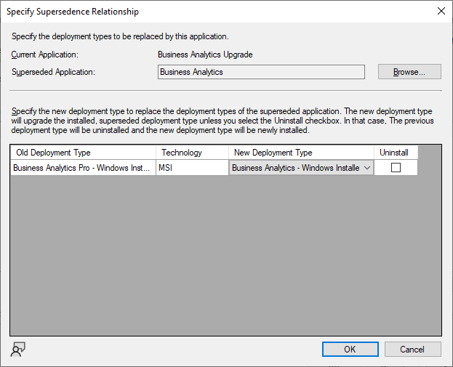Click the Old Deployment Type column header

(x=83, y=153)
